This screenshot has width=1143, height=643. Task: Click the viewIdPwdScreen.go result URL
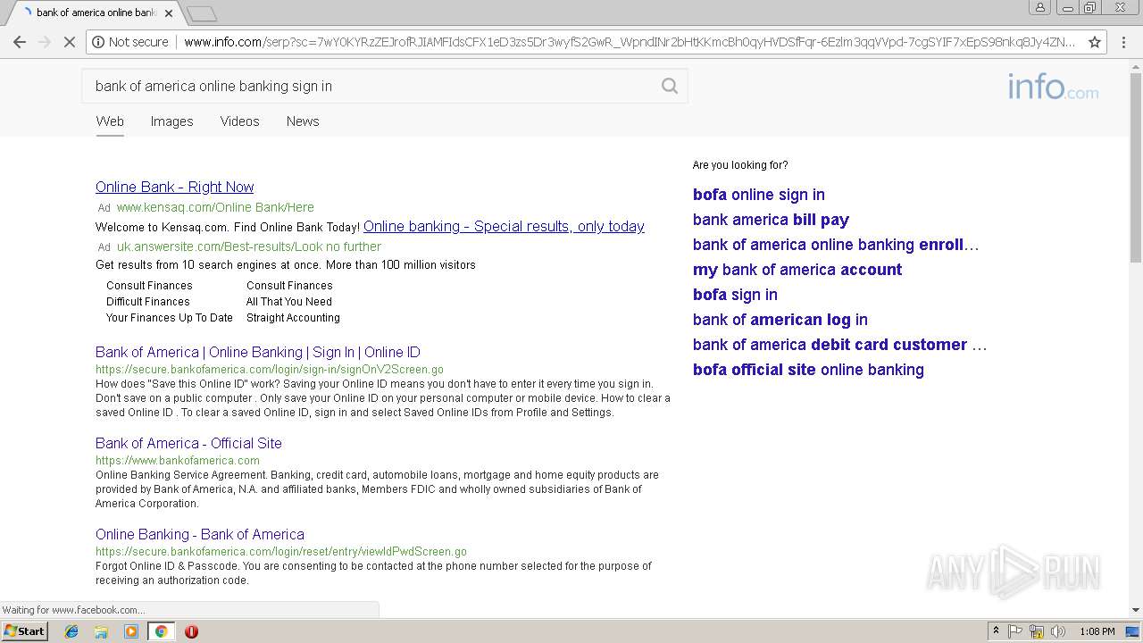coord(281,552)
